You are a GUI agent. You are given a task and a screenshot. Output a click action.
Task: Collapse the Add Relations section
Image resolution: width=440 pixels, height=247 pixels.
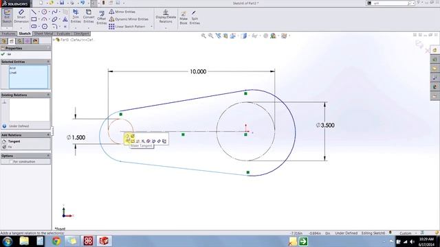[48, 134]
